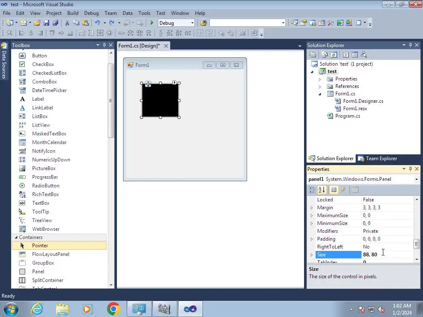Toggle Auto Hide pin on Solution Explorer
The height and width of the screenshot is (317, 423).
(x=410, y=45)
